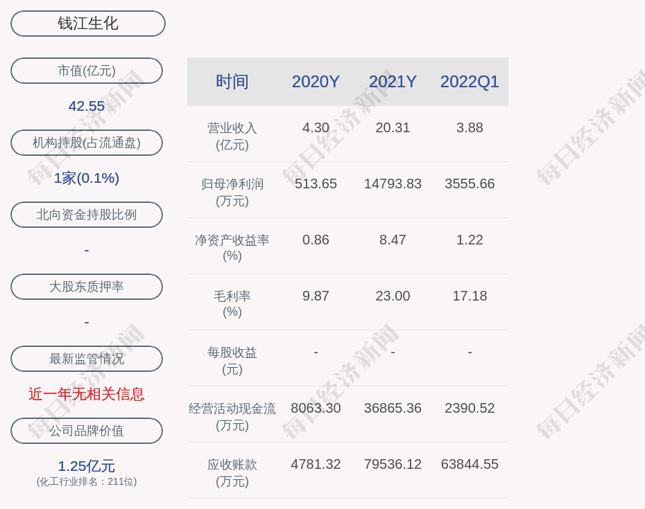Click ROE value 8.47
Screen dimensions: 645x509
tap(393, 240)
